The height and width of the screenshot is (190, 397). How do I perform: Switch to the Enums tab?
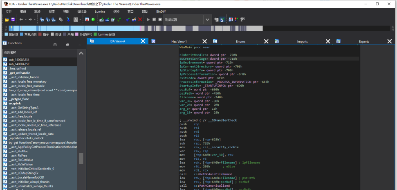(x=240, y=41)
